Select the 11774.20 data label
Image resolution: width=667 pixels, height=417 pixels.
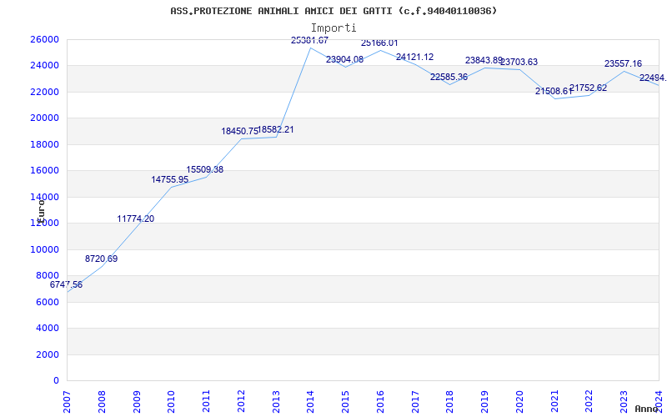pyautogui.click(x=136, y=219)
